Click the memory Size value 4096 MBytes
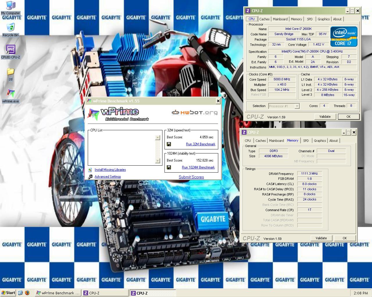The width and height of the screenshot is (372, 297). [x=273, y=156]
